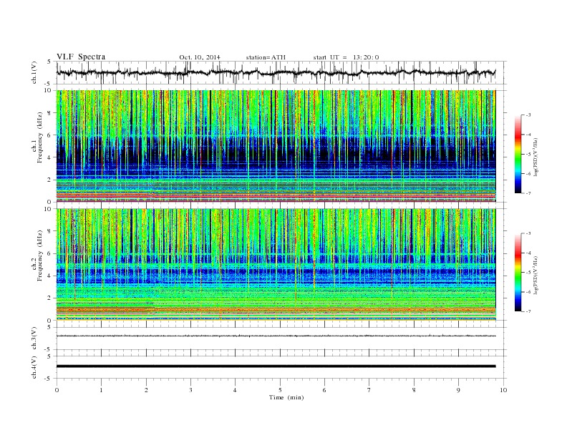Select the date text "Oct. 10, 2014"
The image size is (567, 438).
click(200, 57)
